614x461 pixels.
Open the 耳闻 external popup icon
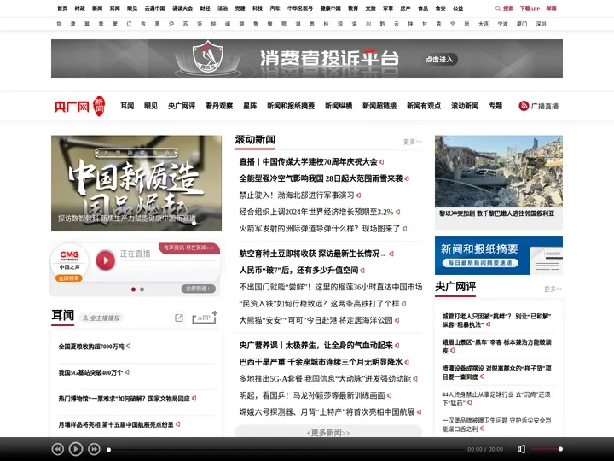[179, 318]
